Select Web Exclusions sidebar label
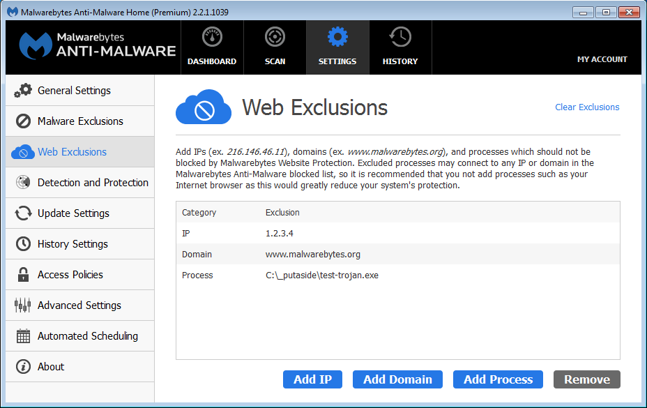Screen dimensions: 647x408 coord(73,152)
